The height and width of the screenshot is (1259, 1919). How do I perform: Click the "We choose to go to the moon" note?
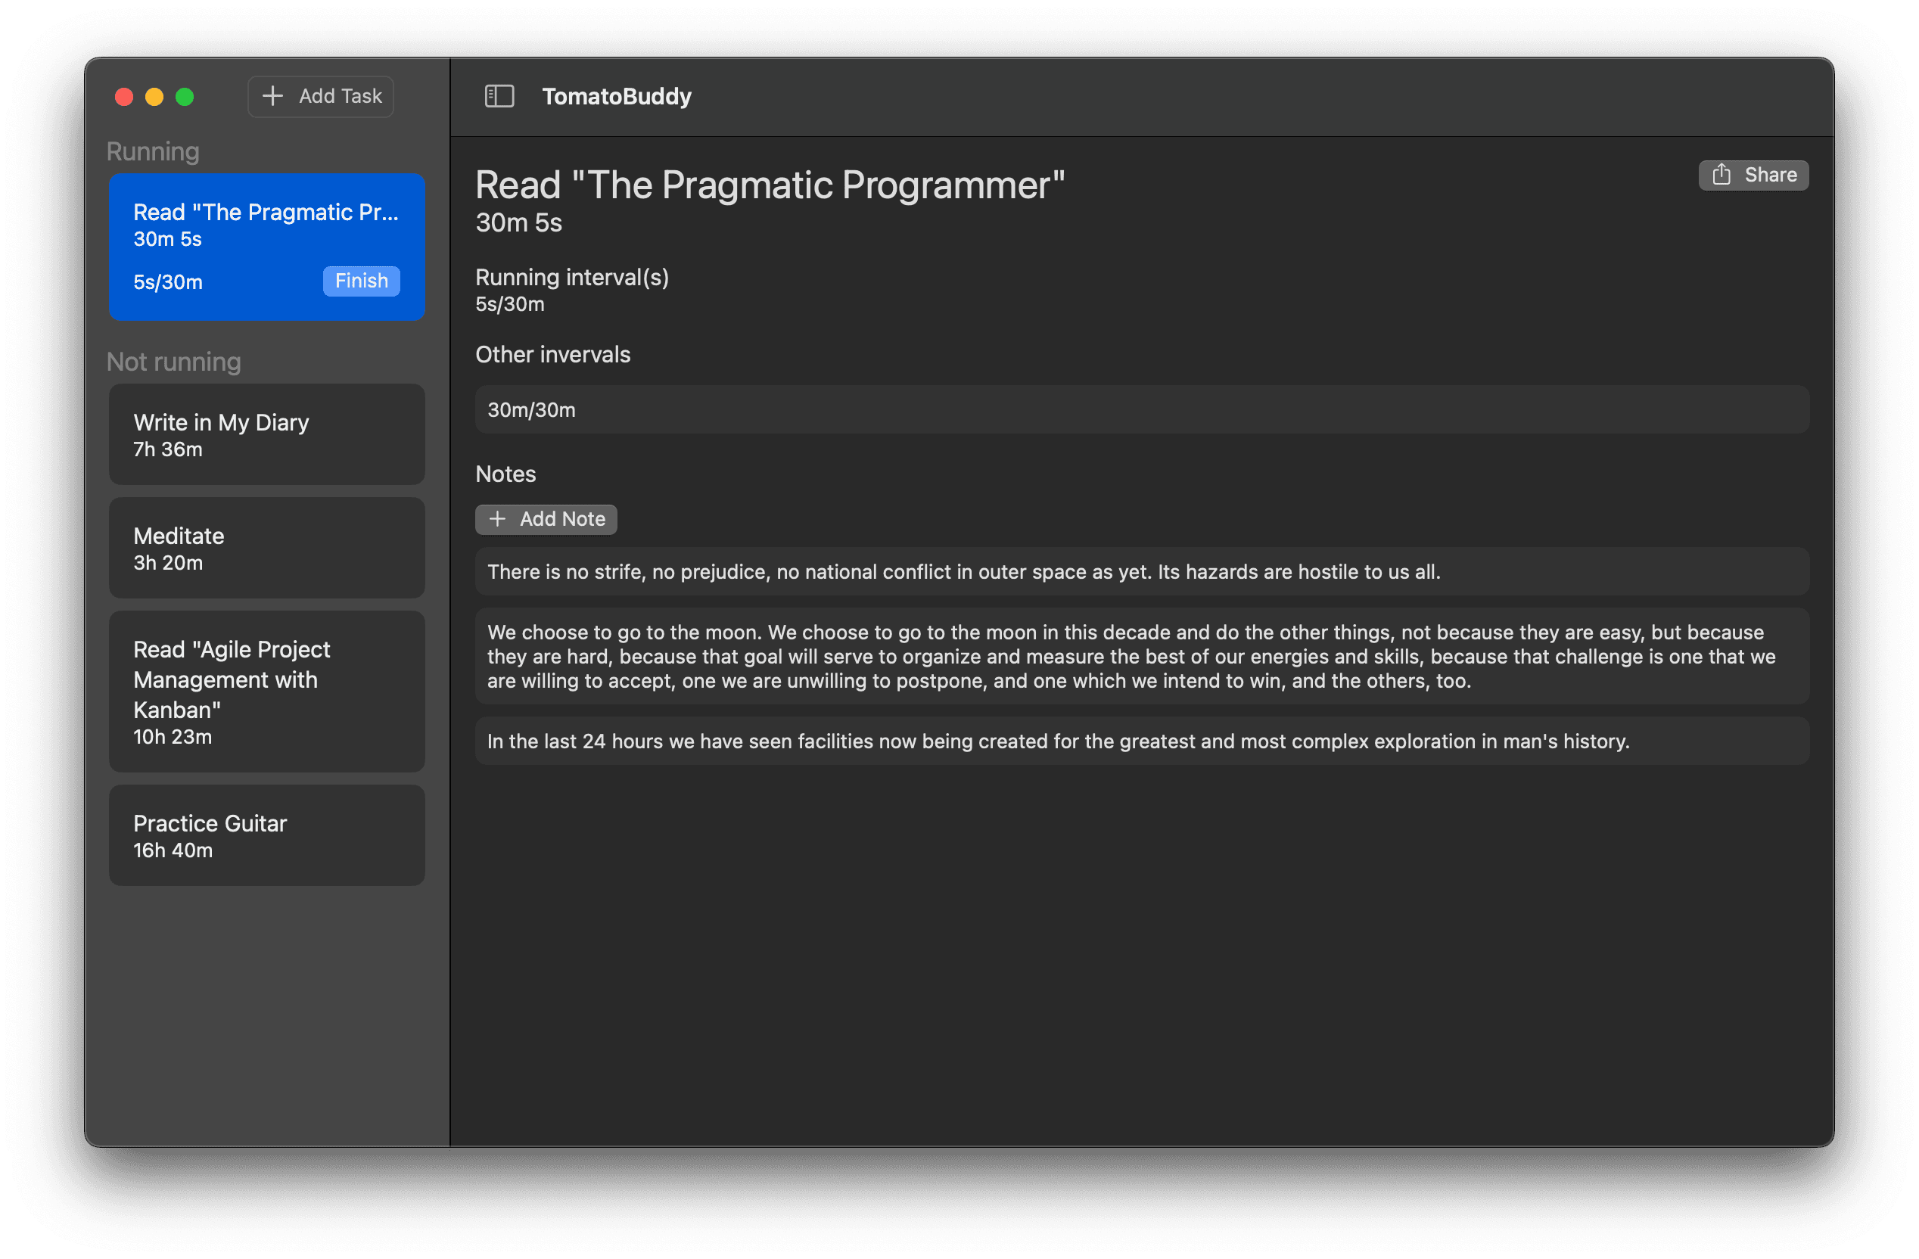(x=1142, y=656)
